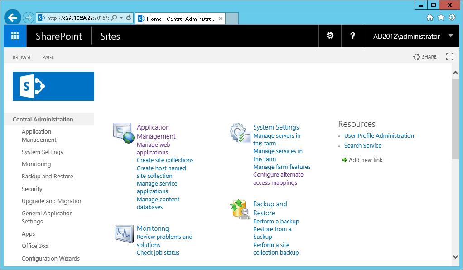This screenshot has height=270, width=463.
Task: Open the BROWSE ribbon tab
Action: [x=22, y=57]
